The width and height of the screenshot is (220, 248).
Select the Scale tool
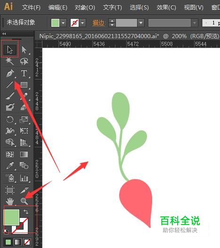tap(24, 120)
